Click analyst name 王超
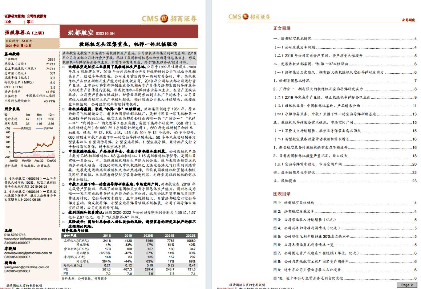This screenshot has height=289, width=421. point(8,231)
